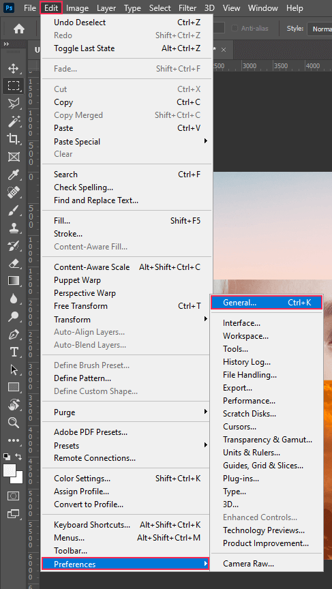Select the Polygonal Lasso tool
This screenshot has width=332, height=589.
point(14,104)
